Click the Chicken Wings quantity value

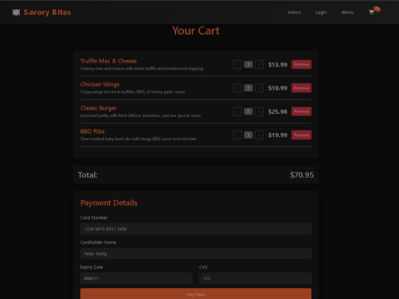(248, 88)
